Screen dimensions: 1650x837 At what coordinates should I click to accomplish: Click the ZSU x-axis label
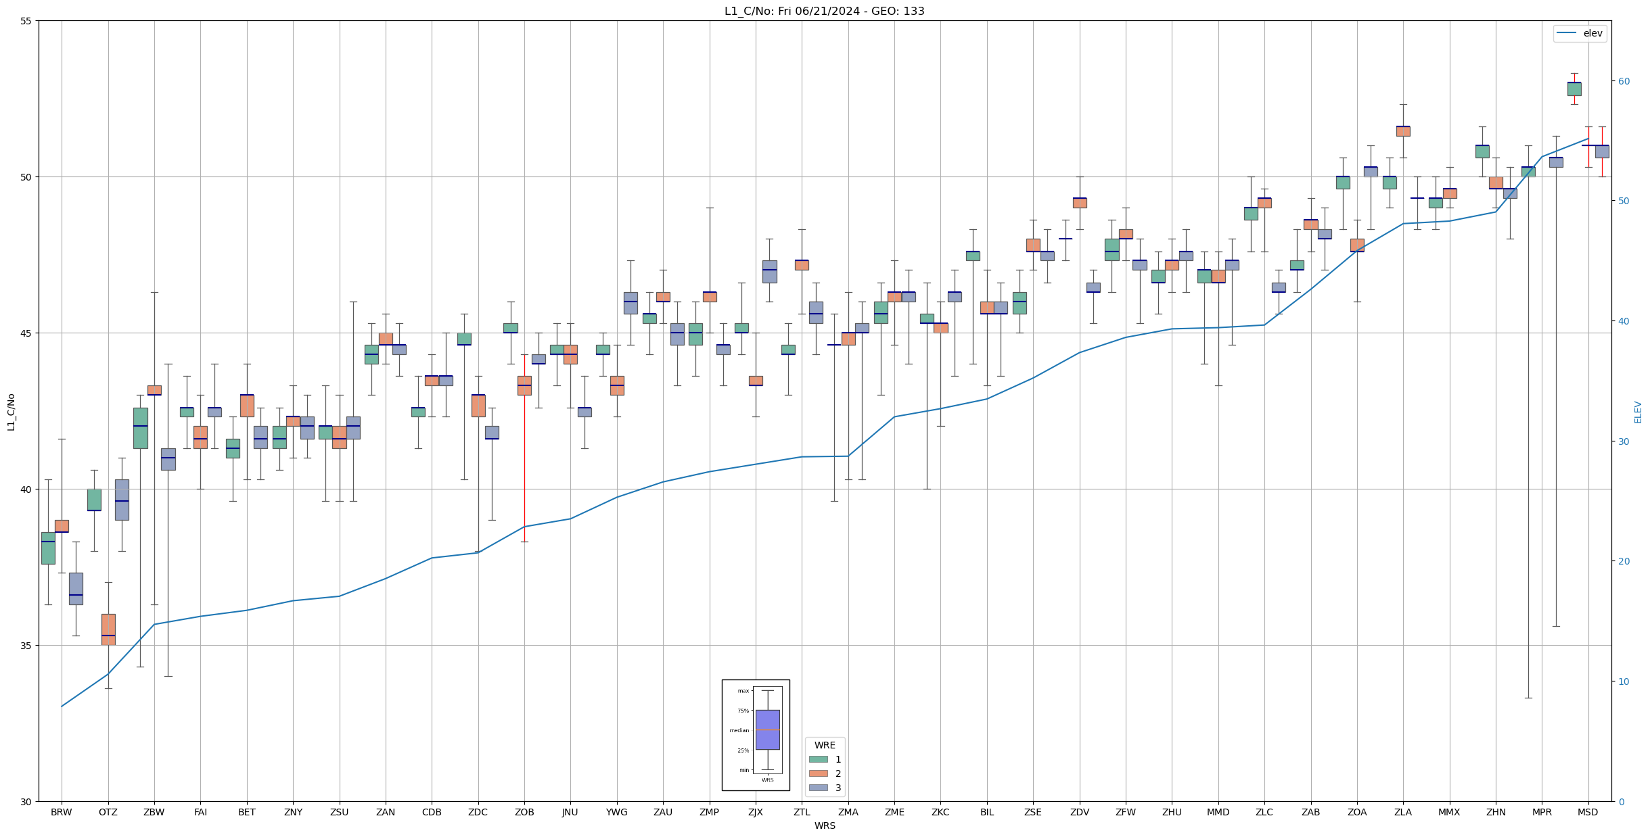(339, 812)
